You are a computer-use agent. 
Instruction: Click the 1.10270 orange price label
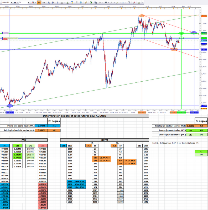pos(204,16)
